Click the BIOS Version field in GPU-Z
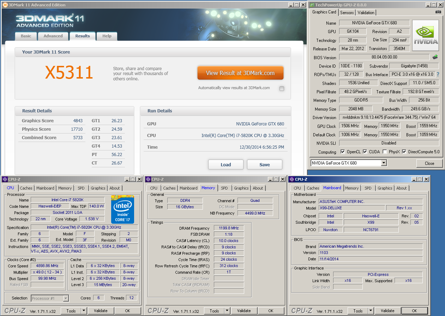 click(384, 57)
